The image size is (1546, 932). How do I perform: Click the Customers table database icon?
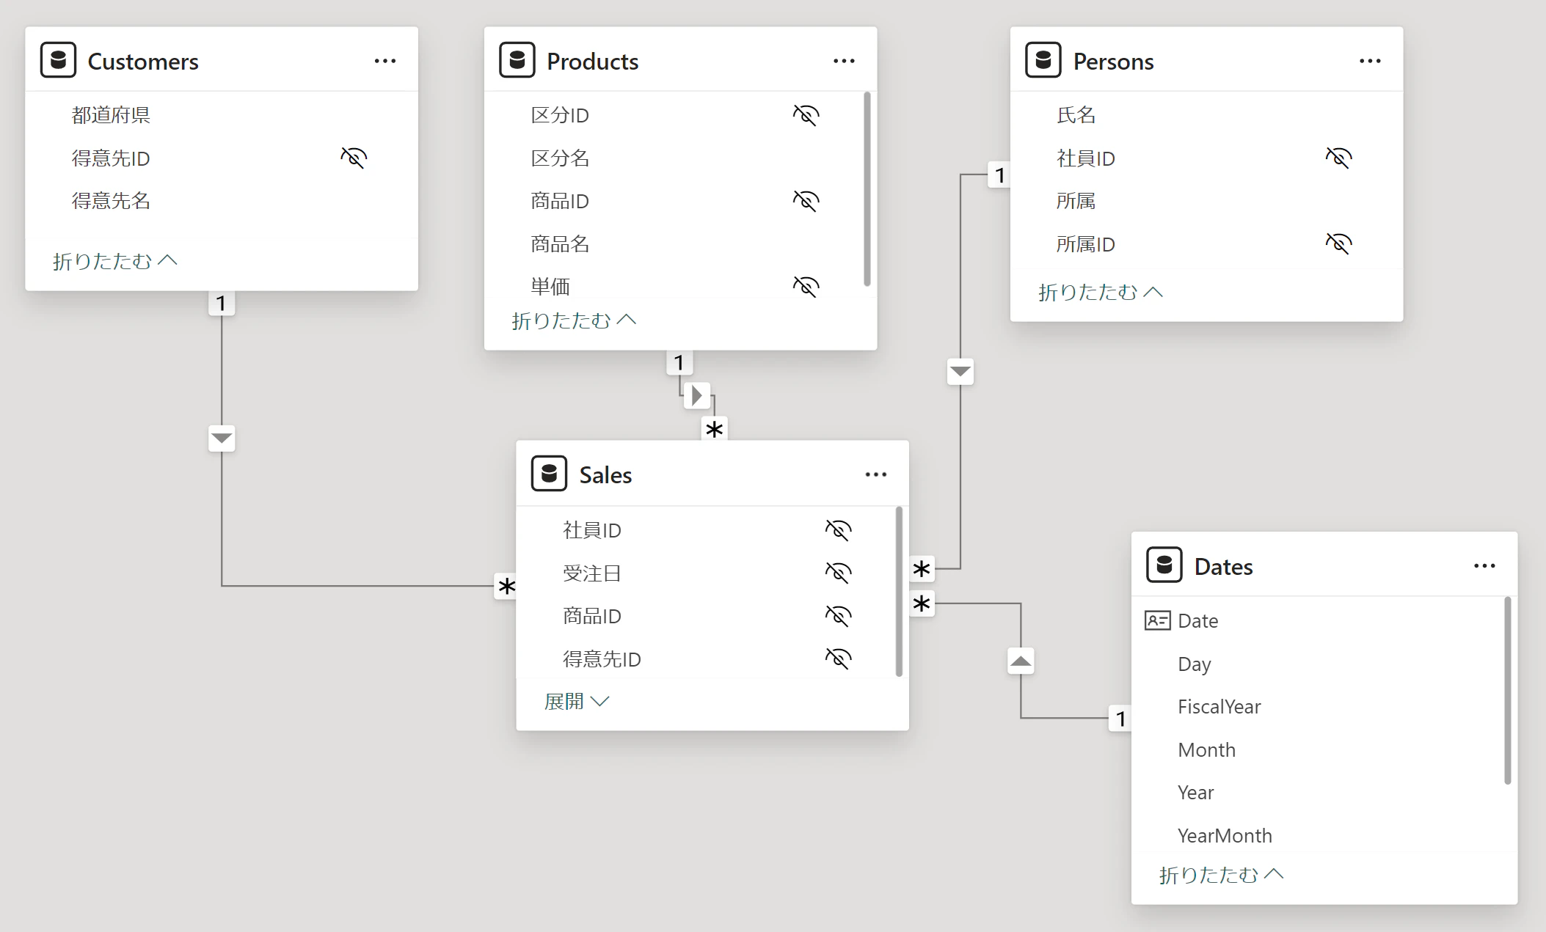pos(58,60)
